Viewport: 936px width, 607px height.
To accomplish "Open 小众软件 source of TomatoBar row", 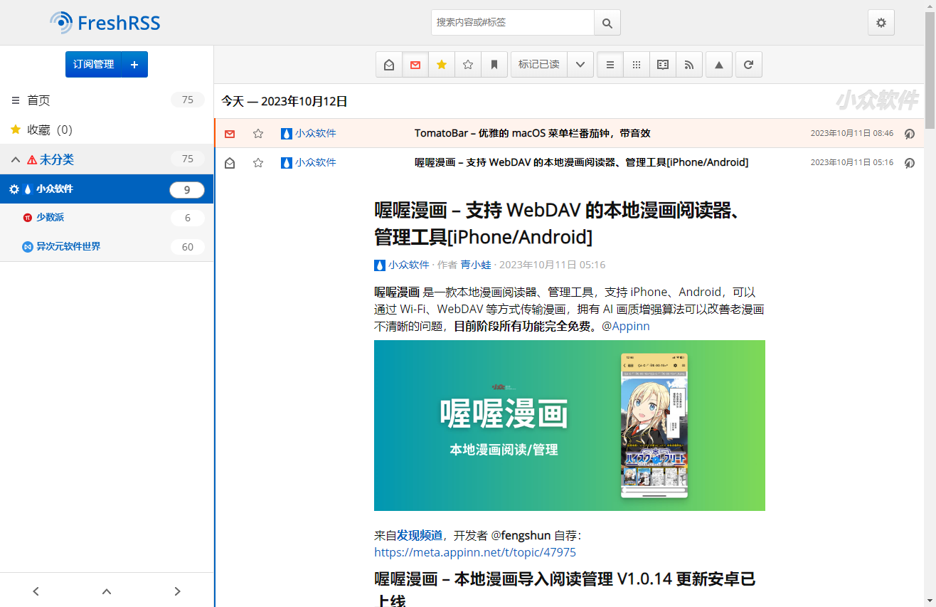I will coord(309,133).
